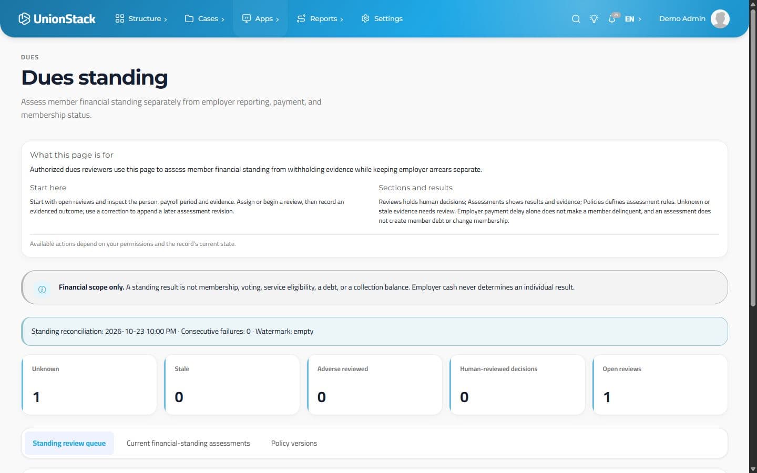The width and height of the screenshot is (757, 473).
Task: Click the Demo Admin user name
Action: pyautogui.click(x=682, y=18)
